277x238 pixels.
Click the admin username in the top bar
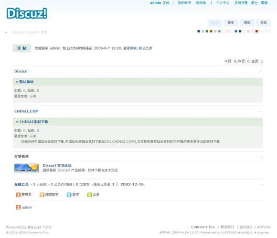click(x=156, y=3)
